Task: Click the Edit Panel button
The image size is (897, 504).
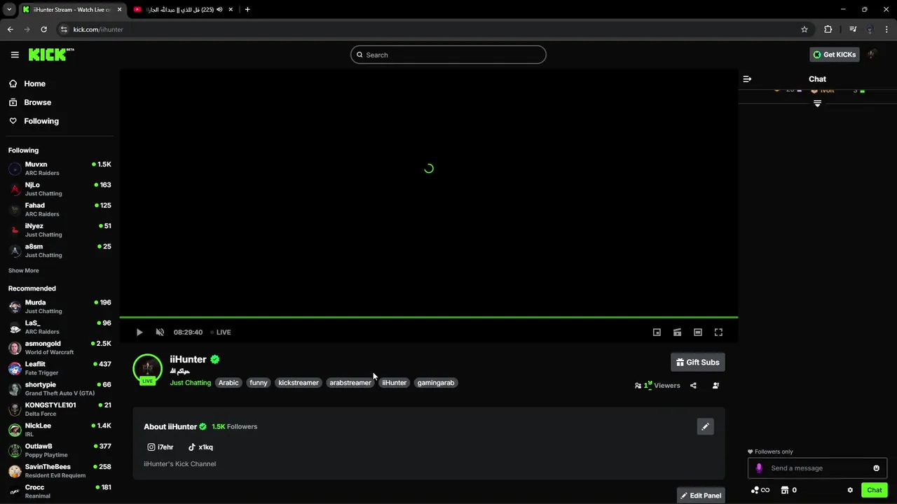Action: pos(701,496)
